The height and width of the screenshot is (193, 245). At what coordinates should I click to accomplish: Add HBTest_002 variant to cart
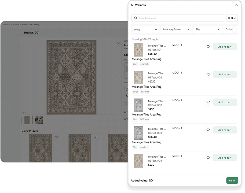tap(225, 75)
